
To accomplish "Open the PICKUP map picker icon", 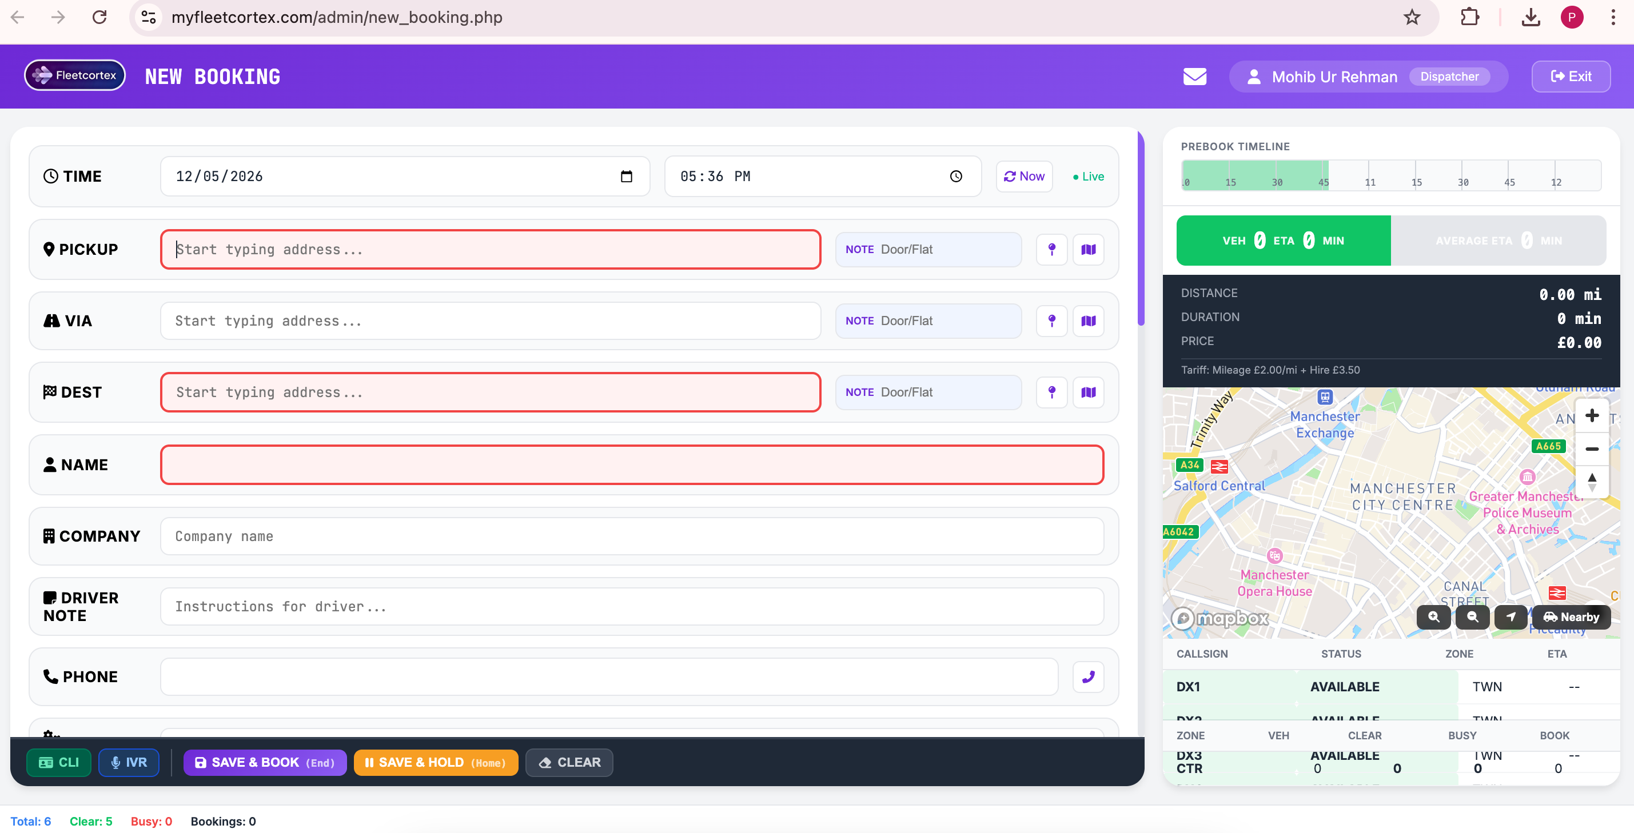I will (1089, 249).
